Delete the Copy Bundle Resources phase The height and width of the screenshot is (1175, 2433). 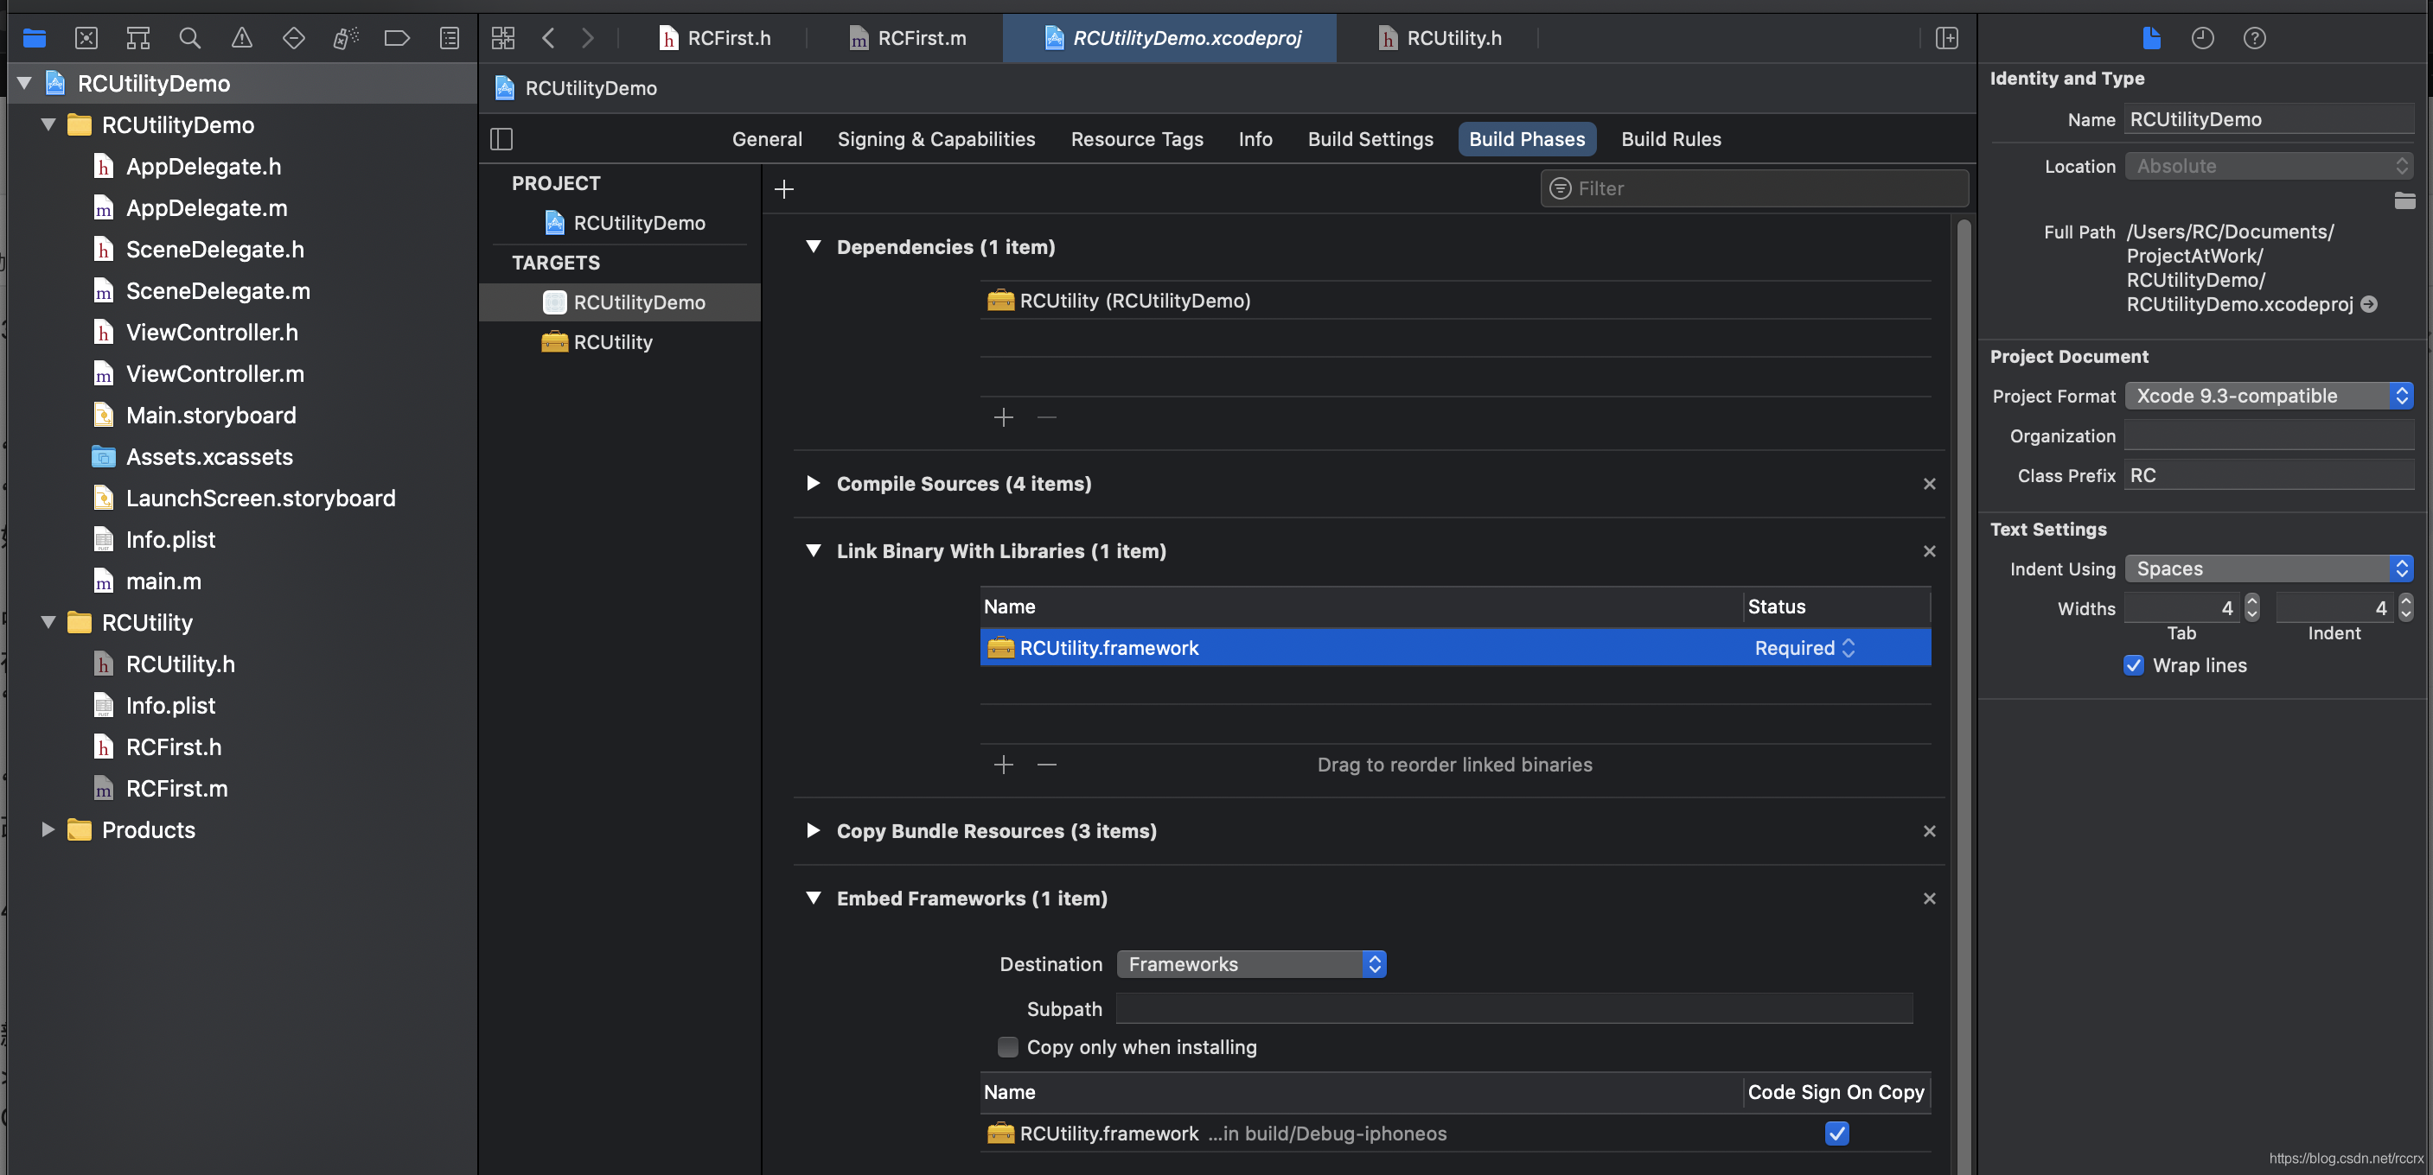tap(1930, 830)
